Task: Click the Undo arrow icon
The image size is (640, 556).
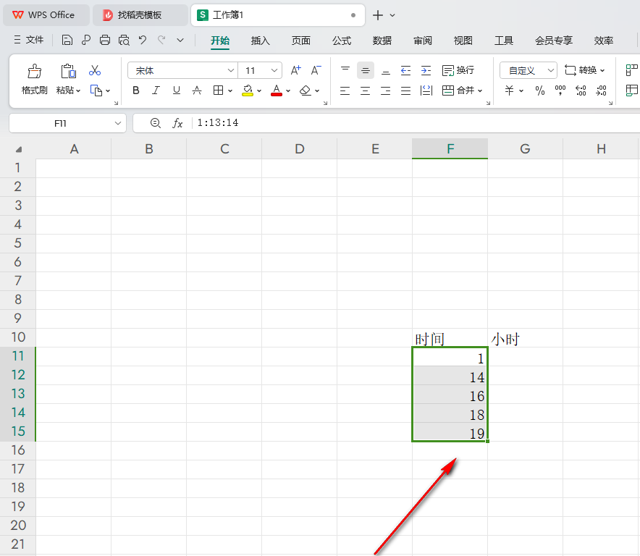Action: pyautogui.click(x=143, y=41)
